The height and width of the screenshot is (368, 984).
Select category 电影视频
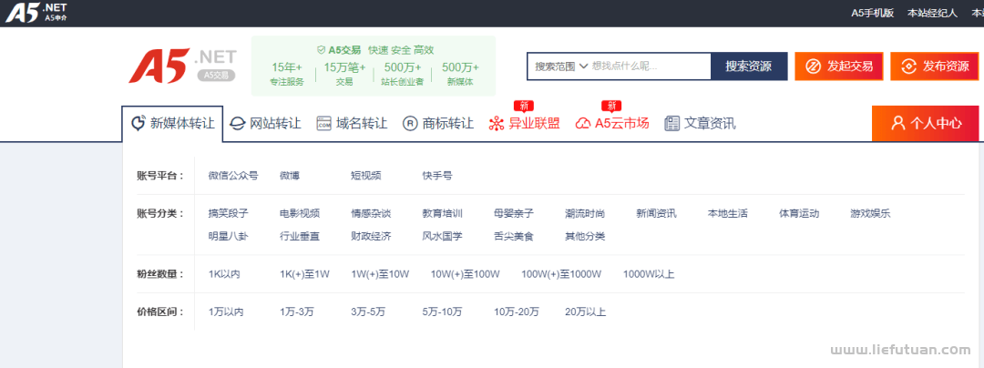[x=300, y=213]
